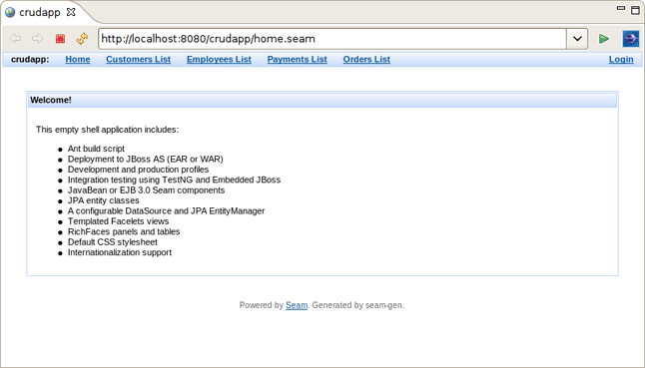This screenshot has height=368, width=645.
Task: Click the globe icon on crudapp tab
Action: [10, 12]
